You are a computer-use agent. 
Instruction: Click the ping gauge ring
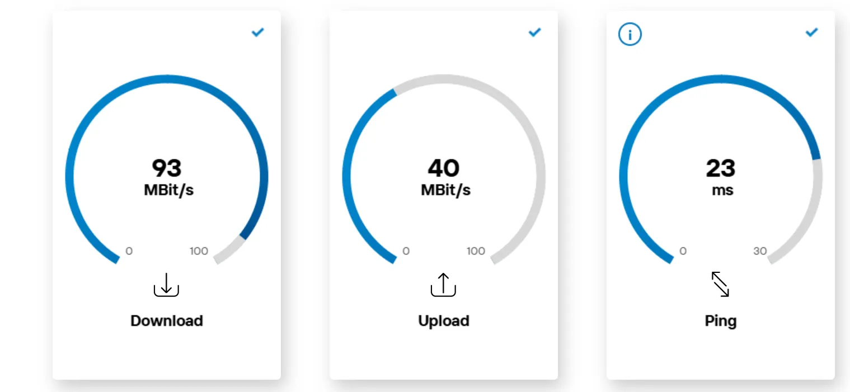pos(623,176)
